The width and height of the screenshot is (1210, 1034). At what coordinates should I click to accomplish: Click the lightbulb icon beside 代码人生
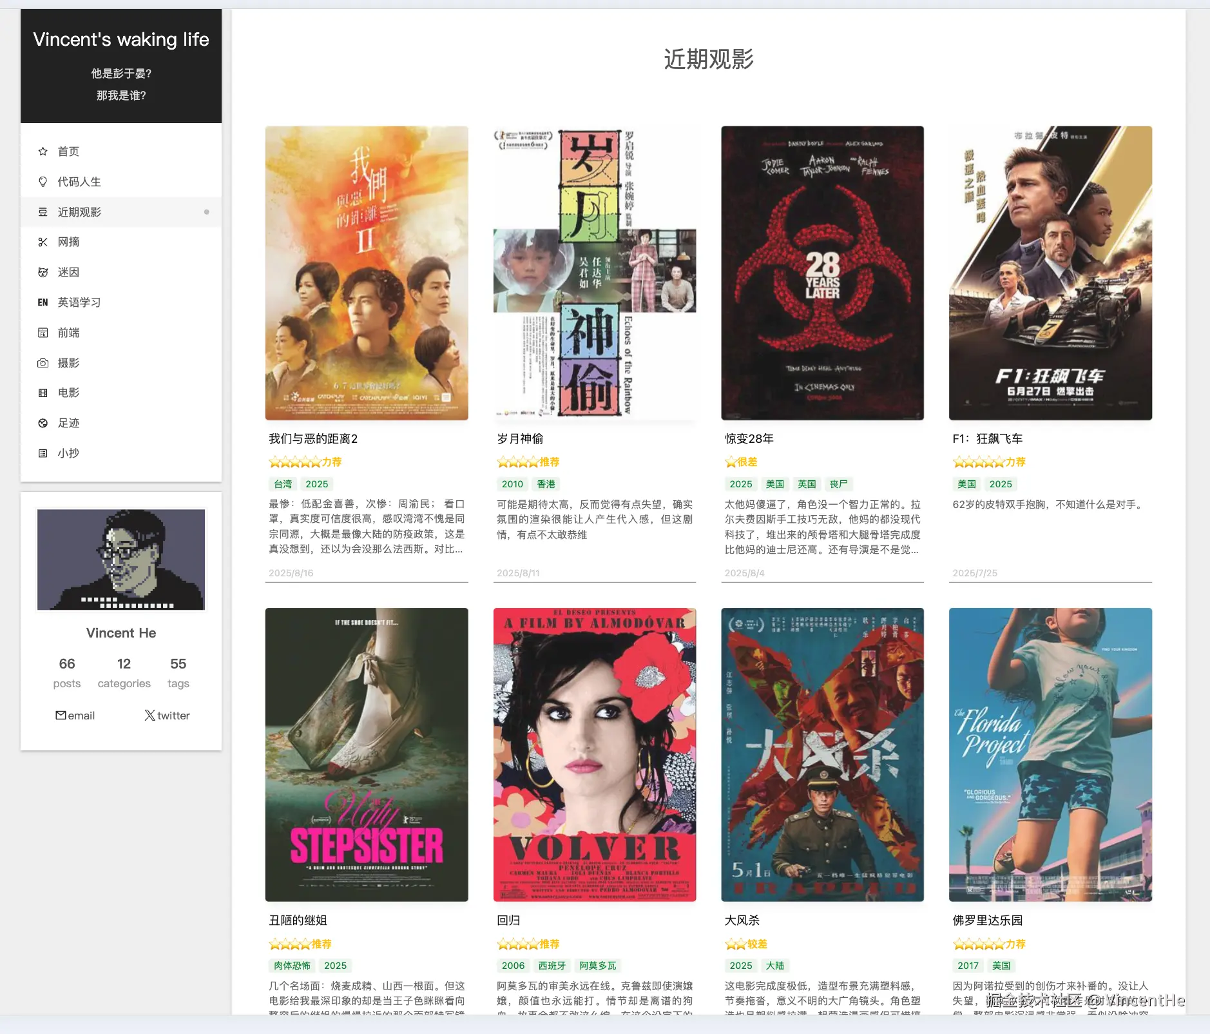pyautogui.click(x=43, y=182)
